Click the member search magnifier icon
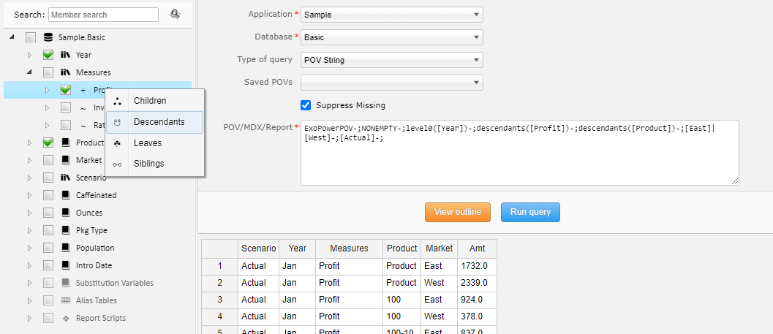 pos(175,15)
